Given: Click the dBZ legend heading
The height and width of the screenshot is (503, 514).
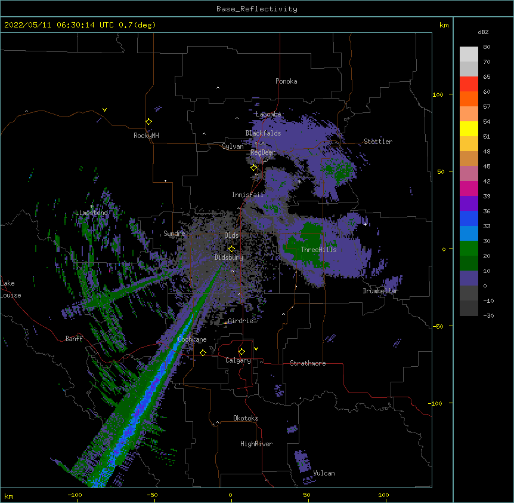Looking at the screenshot, I should pyautogui.click(x=483, y=32).
